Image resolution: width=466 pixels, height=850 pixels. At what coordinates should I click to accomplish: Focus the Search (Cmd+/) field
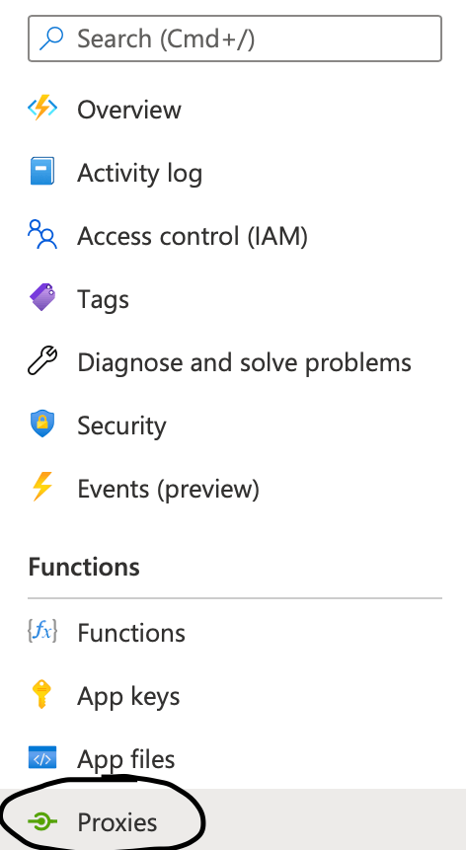235,39
